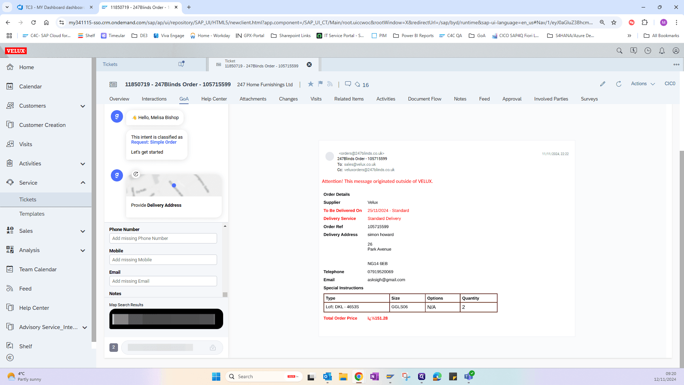Click the VELUX logo
Viewport: 684px width, 385px height.
[16, 51]
